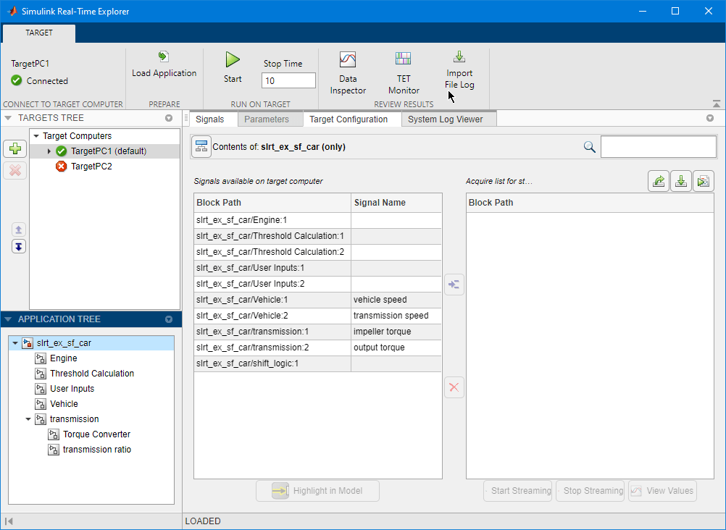The width and height of the screenshot is (726, 530).
Task: Open the Data Inspector
Action: coord(348,60)
